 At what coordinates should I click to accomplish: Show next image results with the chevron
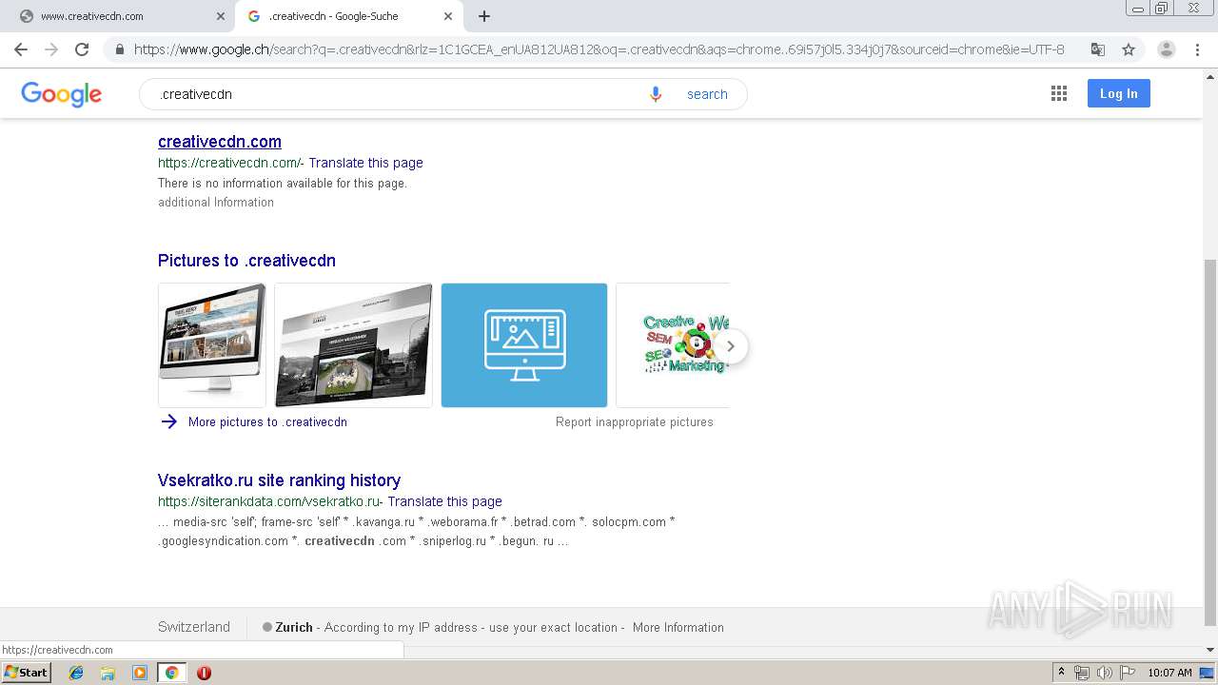click(730, 346)
